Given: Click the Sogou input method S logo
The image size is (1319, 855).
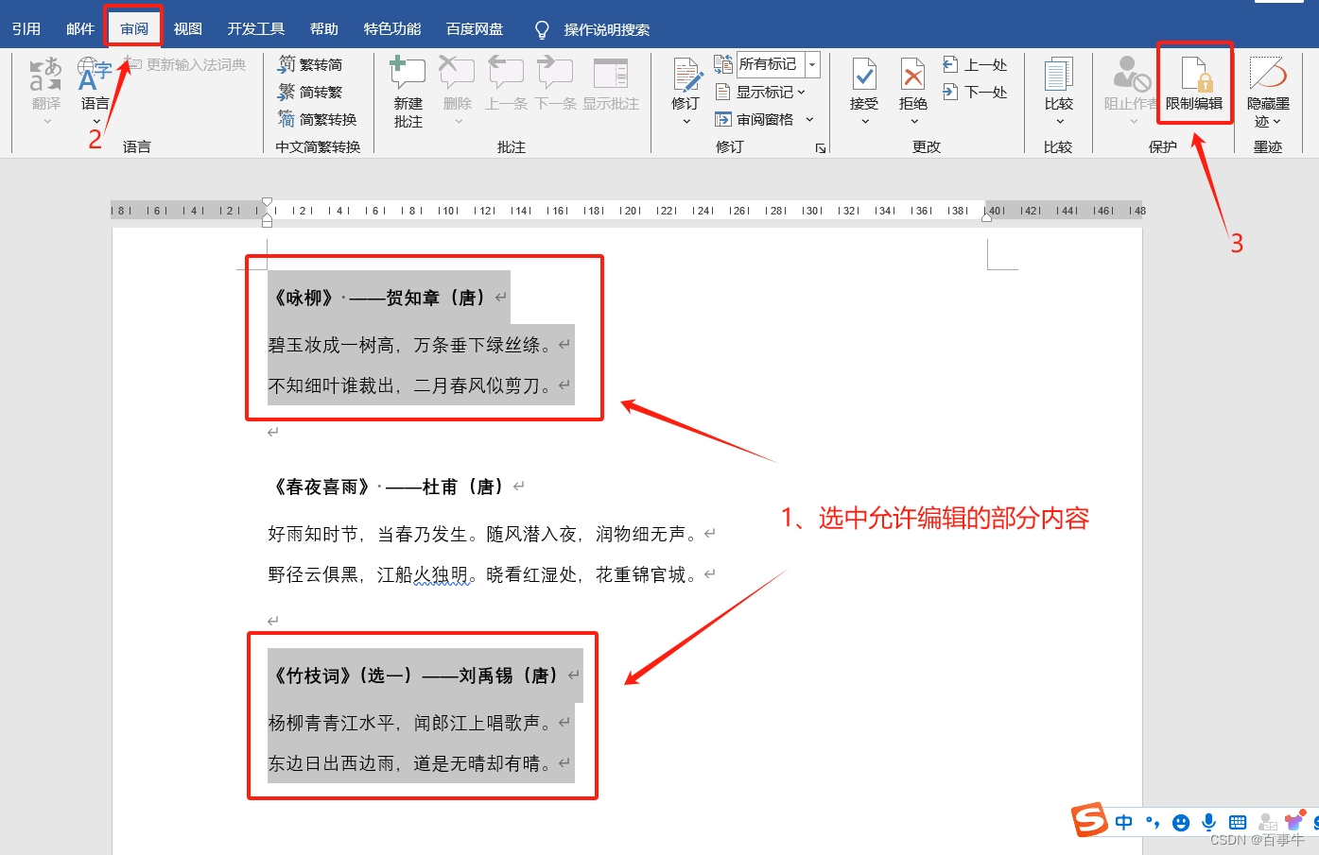Looking at the screenshot, I should [x=1089, y=819].
